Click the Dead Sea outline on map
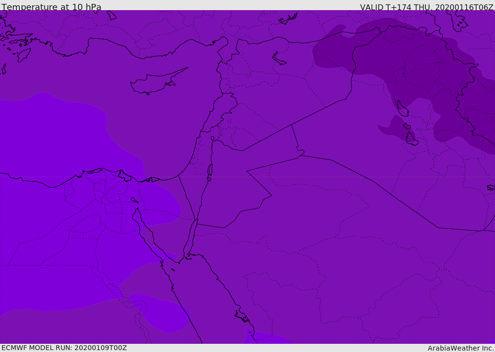 (x=210, y=172)
